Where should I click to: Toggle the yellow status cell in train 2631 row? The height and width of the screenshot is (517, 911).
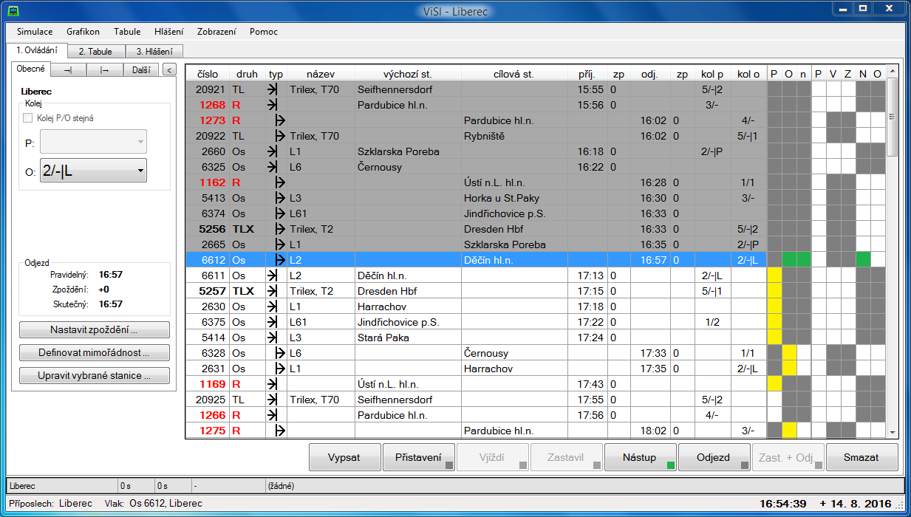(789, 369)
